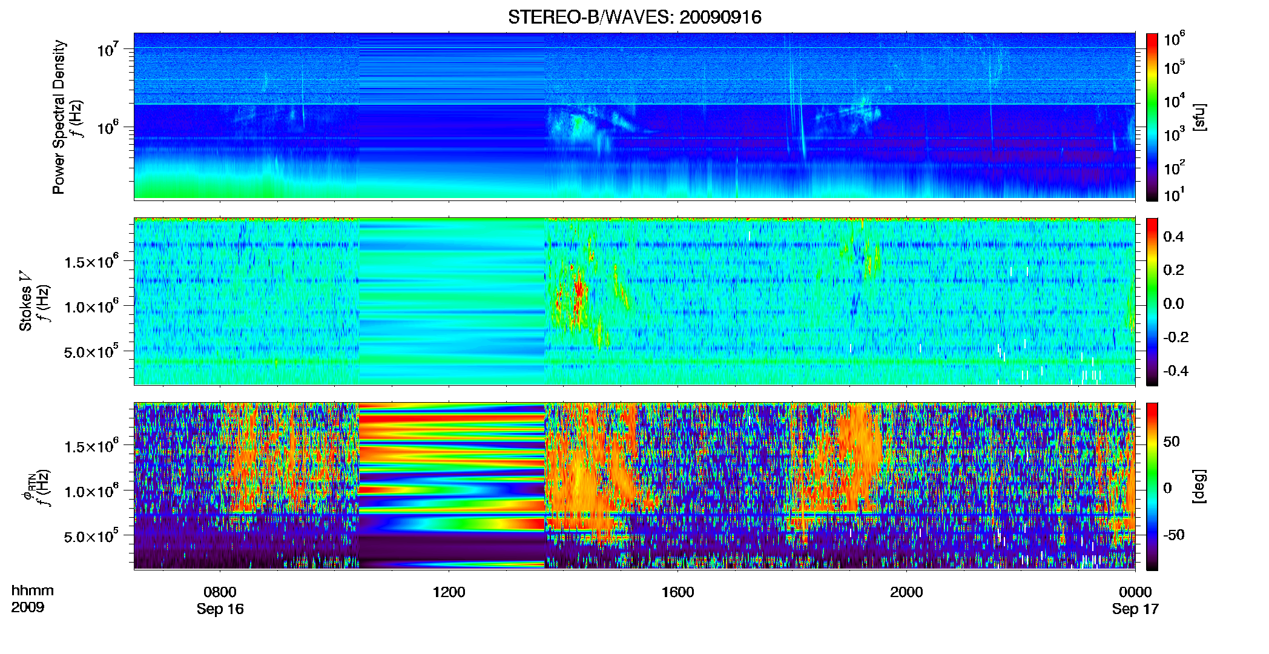Click the top panel power spectral density colorbar
Image resolution: width=1269 pixels, height=654 pixels.
click(1152, 117)
